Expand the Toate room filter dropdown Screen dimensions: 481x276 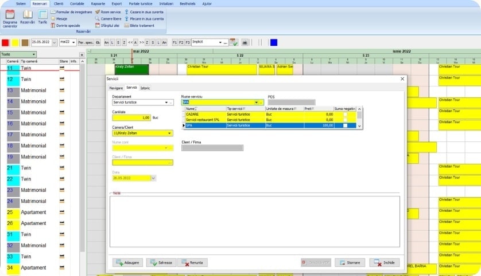tap(34, 54)
